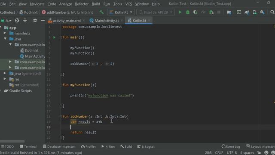Viewport: 275px width, 155px height.
Task: Open the Terminal tool window
Action: pos(28,146)
